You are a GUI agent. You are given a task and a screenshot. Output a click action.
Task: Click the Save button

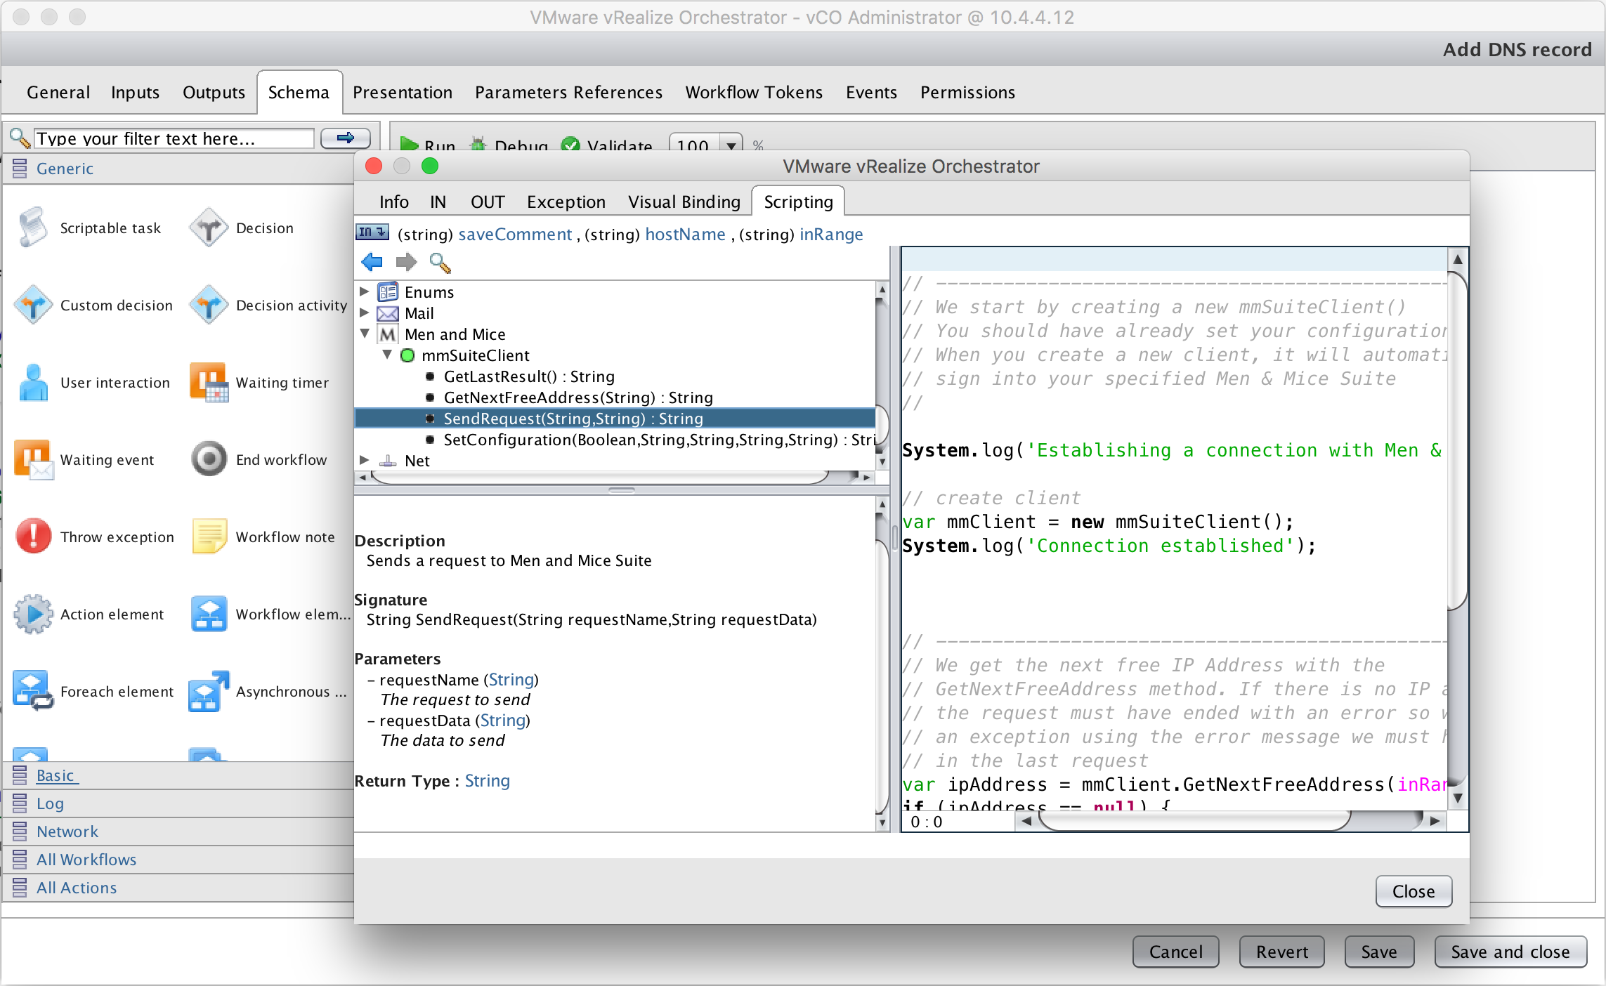pos(1379,952)
